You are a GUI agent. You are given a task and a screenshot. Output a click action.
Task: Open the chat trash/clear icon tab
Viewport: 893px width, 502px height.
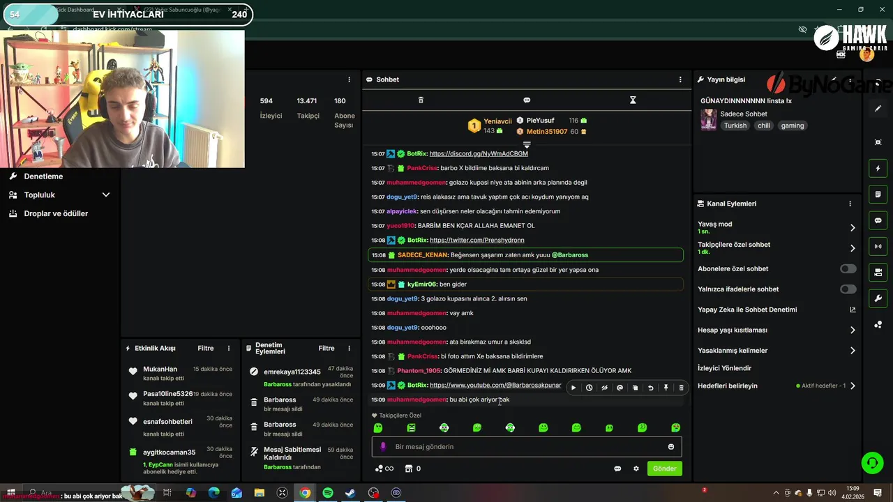pyautogui.click(x=421, y=100)
